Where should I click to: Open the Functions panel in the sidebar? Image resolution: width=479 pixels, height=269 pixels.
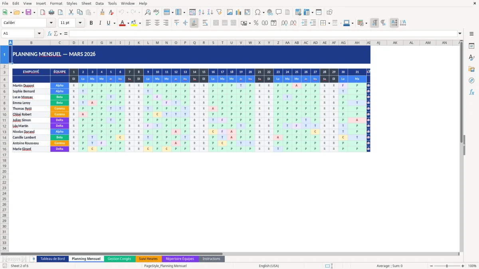[x=472, y=92]
